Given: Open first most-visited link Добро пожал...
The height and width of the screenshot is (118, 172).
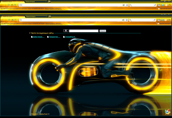Looking at the screenshot, I should pos(38,37).
